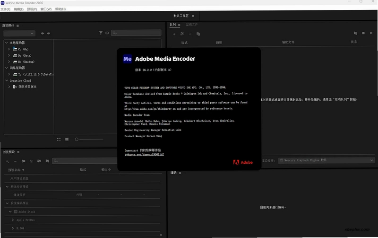This screenshot has width=378, height=238.
Task: Toggle auto-encode watch folders icon
Action: [x=355, y=33]
